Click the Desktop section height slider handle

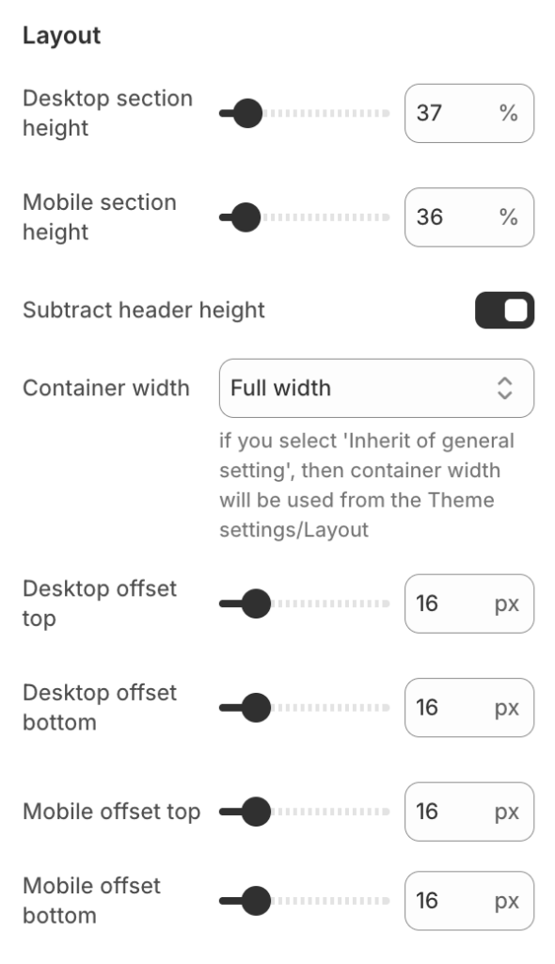[x=247, y=113]
